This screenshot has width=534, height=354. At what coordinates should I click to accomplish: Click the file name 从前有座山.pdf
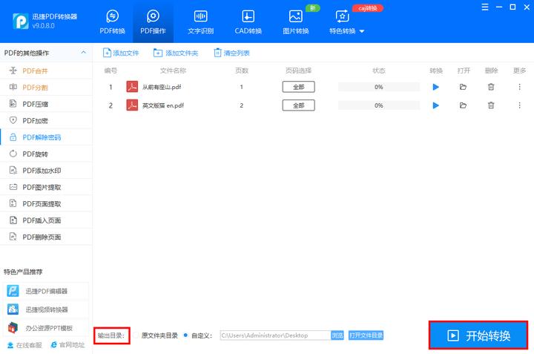click(x=162, y=87)
